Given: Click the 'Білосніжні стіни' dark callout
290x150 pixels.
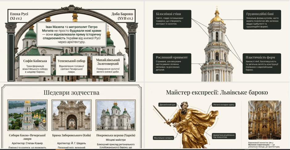Looking at the screenshot, I should click(172, 19).
